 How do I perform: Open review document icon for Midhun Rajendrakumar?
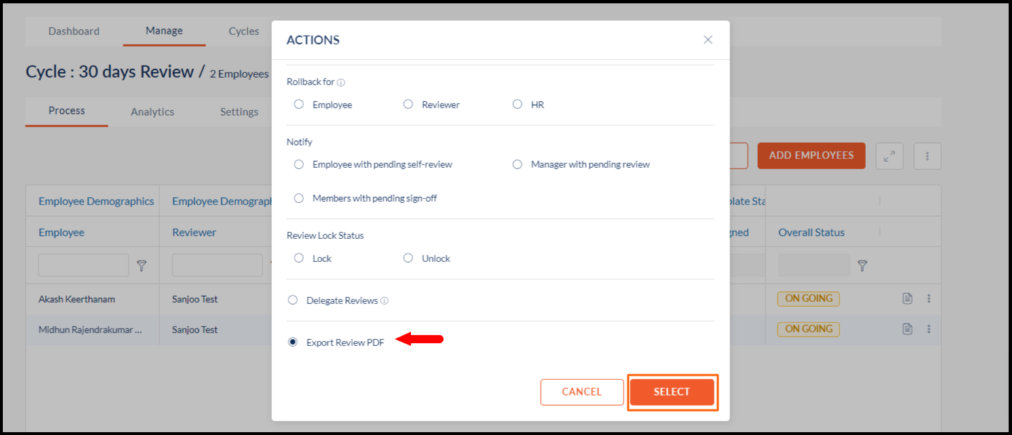(907, 329)
